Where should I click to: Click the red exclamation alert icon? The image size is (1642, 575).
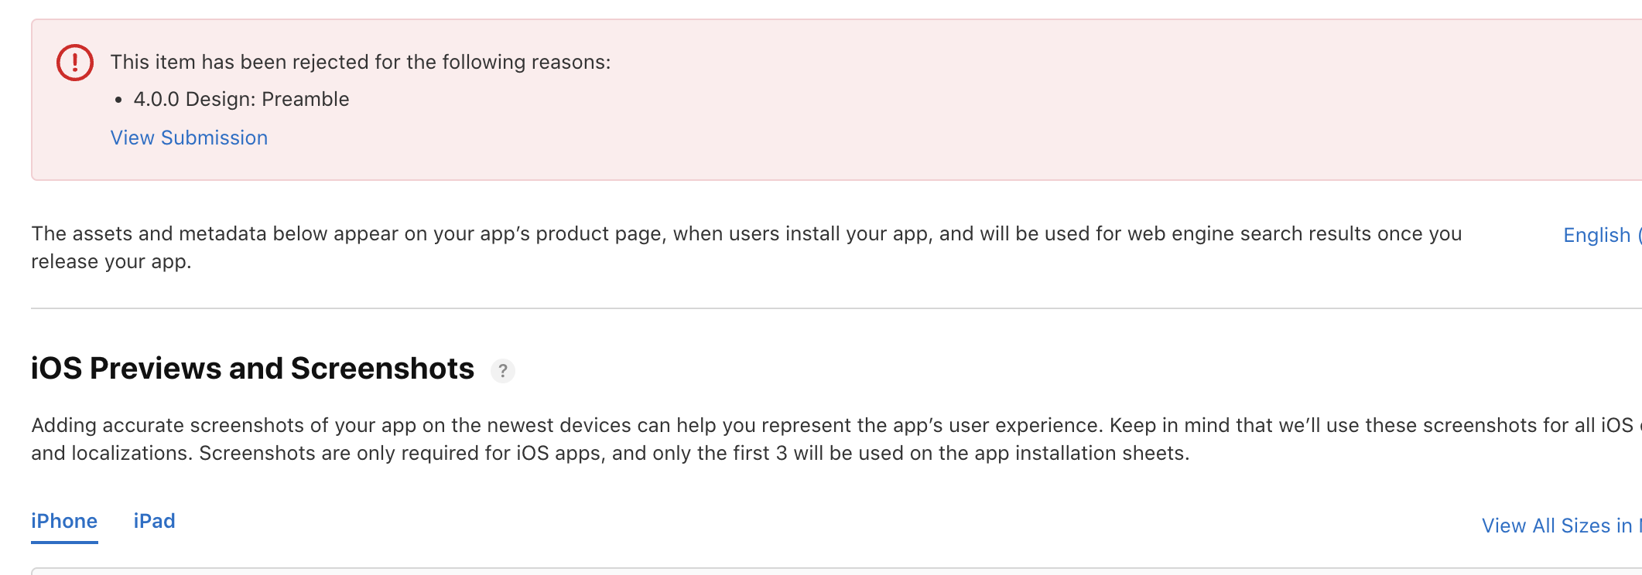75,63
